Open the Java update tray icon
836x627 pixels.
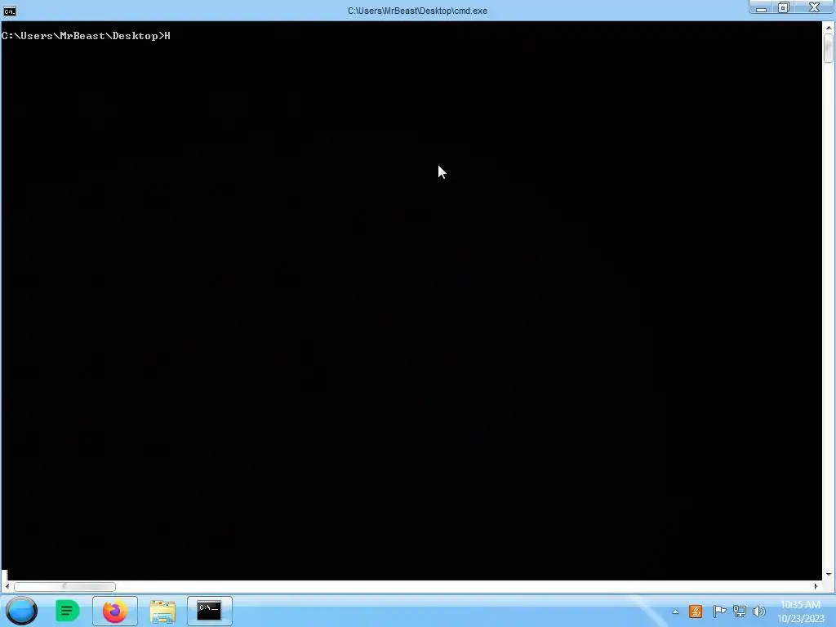(696, 611)
